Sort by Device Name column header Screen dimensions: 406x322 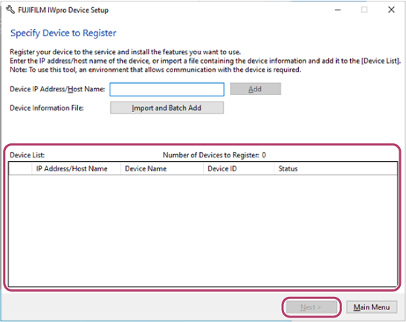tap(162, 168)
